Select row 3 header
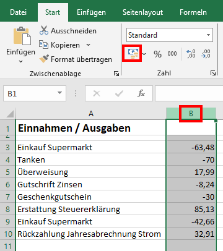This screenshot has width=223, height=251. click(x=7, y=147)
